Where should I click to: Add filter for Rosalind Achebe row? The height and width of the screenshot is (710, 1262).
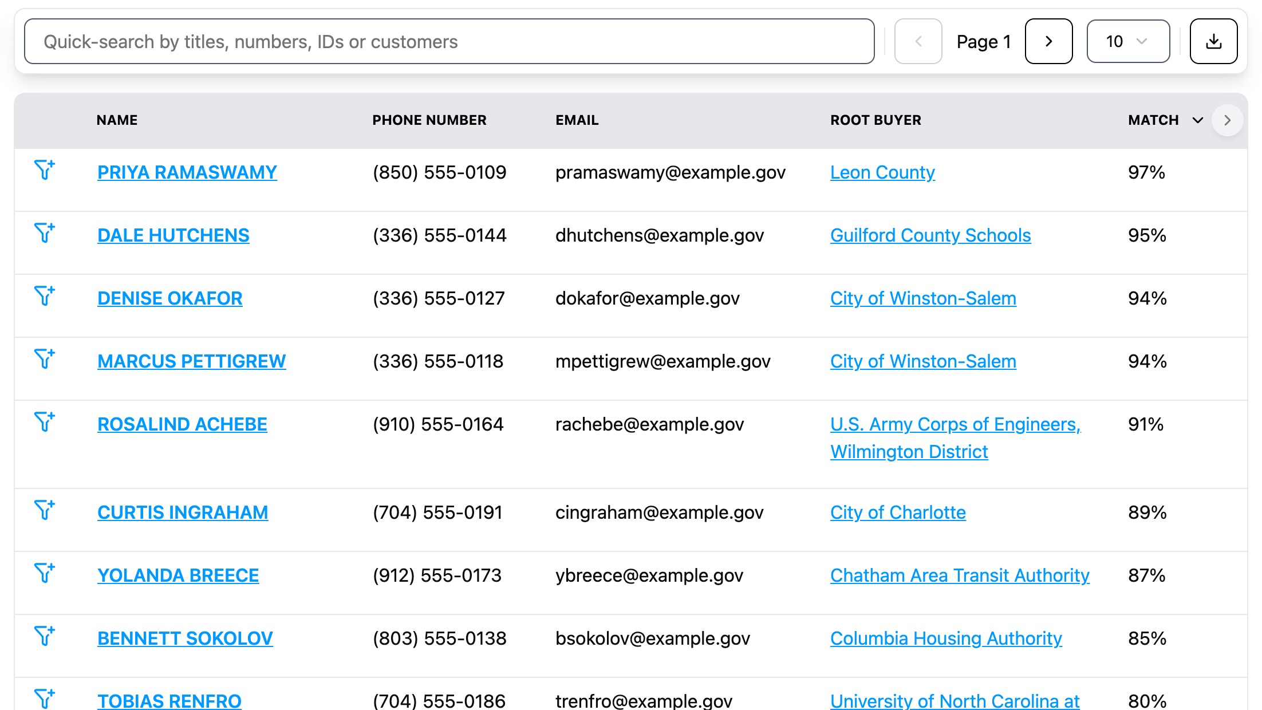[x=45, y=421]
